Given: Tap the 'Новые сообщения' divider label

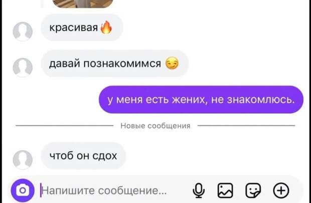Looking at the screenshot, I should click(155, 125).
